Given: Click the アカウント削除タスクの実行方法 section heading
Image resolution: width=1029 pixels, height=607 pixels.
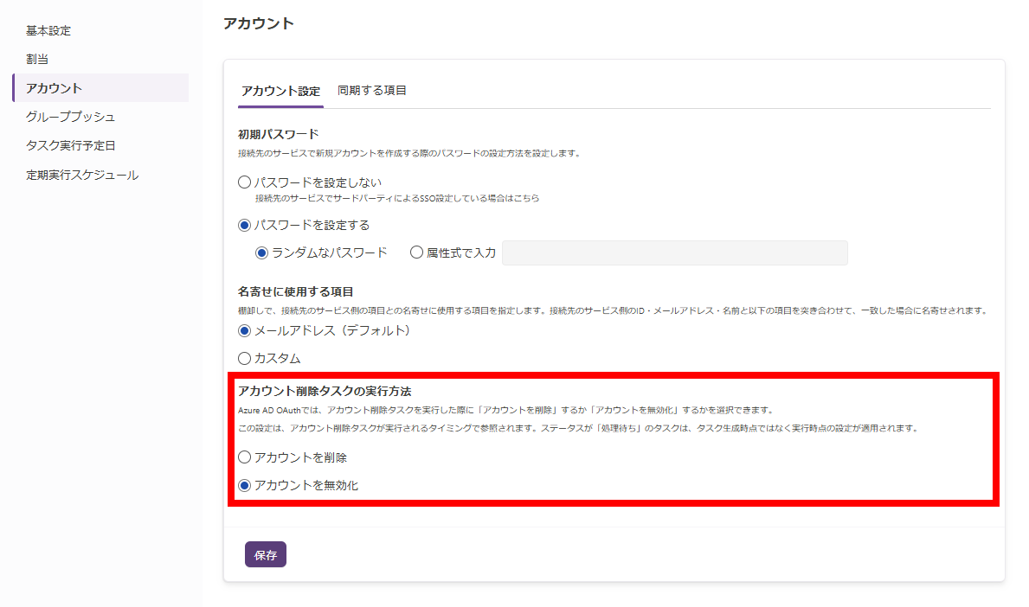Looking at the screenshot, I should click(x=325, y=392).
